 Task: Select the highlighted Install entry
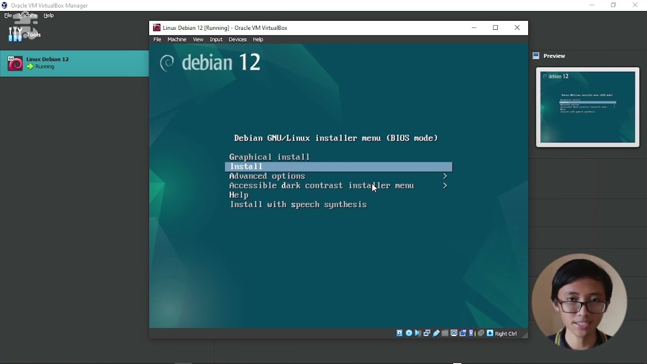pos(339,167)
